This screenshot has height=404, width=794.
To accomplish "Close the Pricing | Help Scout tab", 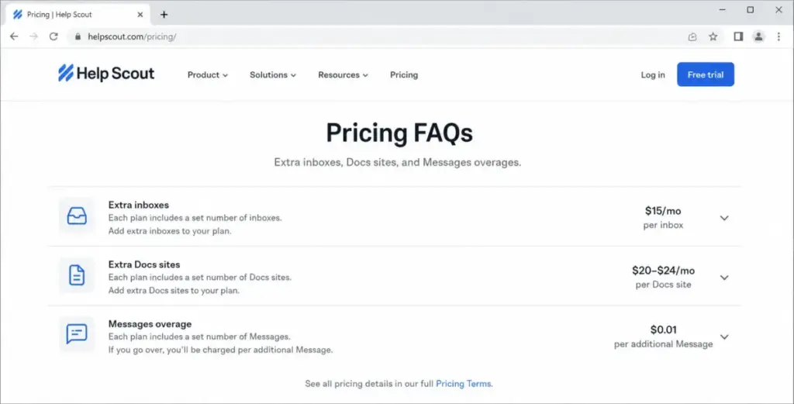I will 140,15.
